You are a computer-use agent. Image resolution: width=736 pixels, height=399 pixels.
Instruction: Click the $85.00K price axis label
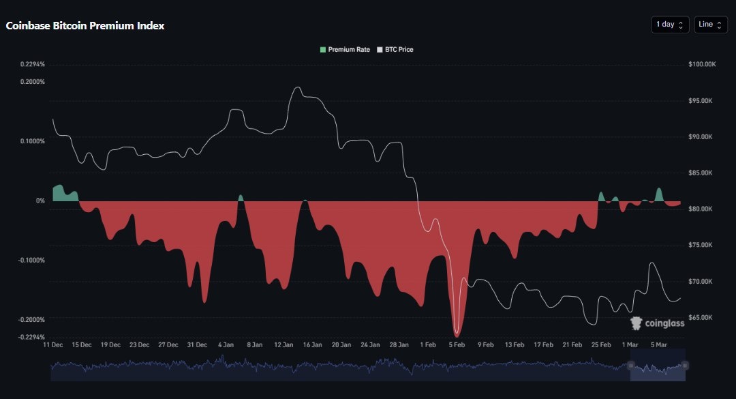tap(701, 173)
